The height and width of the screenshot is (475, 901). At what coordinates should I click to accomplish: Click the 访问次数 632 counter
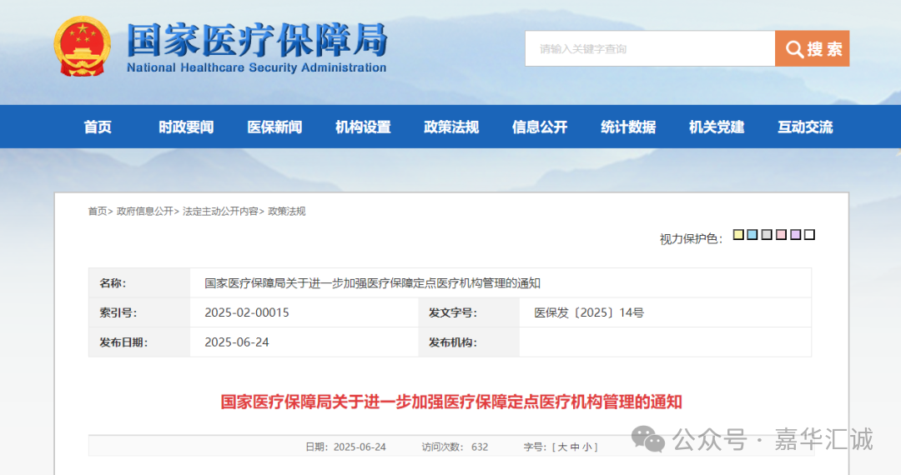(456, 447)
